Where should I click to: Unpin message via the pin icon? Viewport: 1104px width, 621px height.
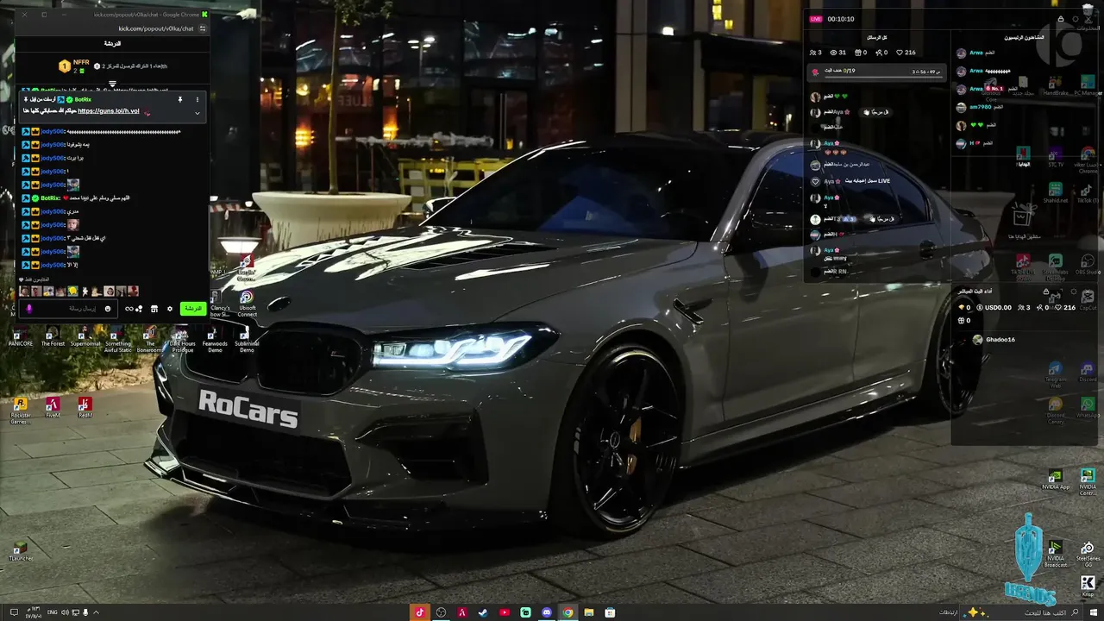[x=180, y=99]
